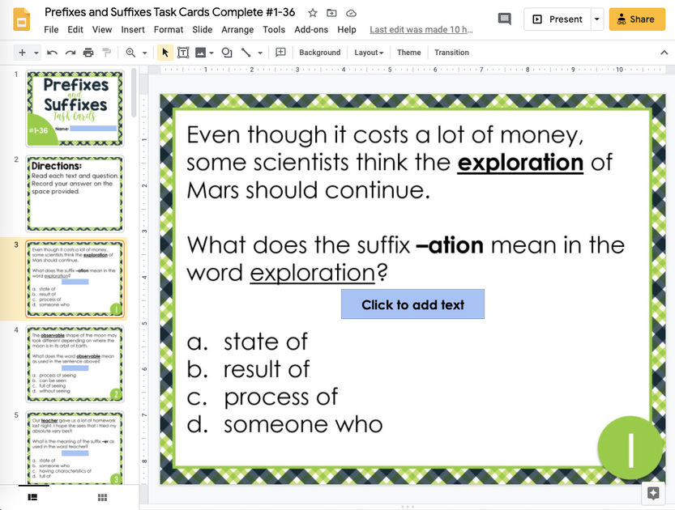Screen dimensions: 675x510
Task: Click the presentation title
Action: (x=169, y=12)
